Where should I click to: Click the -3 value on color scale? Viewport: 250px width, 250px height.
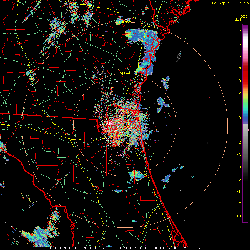click(x=239, y=155)
